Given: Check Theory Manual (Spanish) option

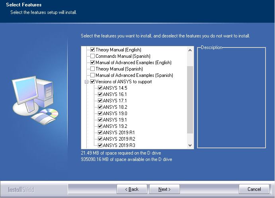Looking at the screenshot, I should point(93,69).
